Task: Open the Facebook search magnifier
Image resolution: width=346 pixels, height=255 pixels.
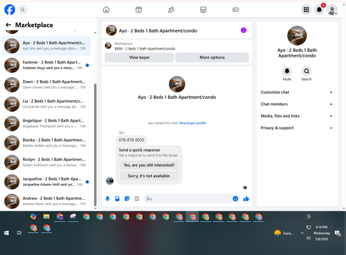Action: [23, 10]
